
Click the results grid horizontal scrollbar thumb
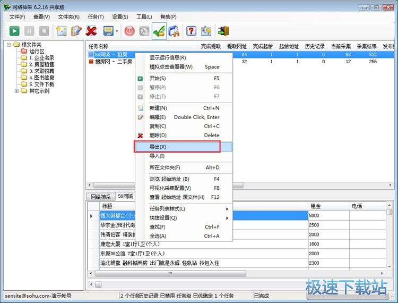pos(170,274)
